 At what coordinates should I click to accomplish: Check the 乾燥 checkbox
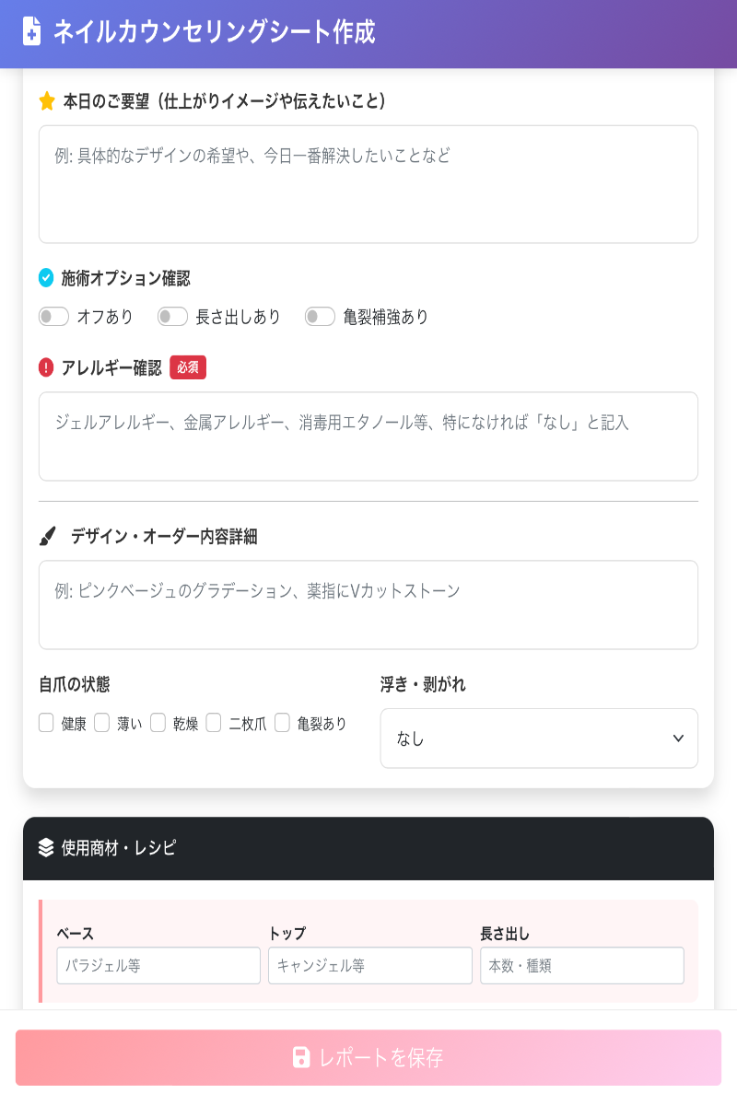click(157, 723)
